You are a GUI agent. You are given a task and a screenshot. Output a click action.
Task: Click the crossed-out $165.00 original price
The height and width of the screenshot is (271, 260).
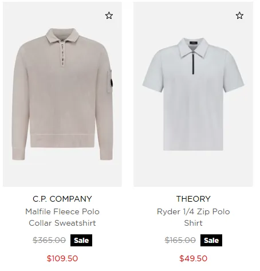coord(180,240)
